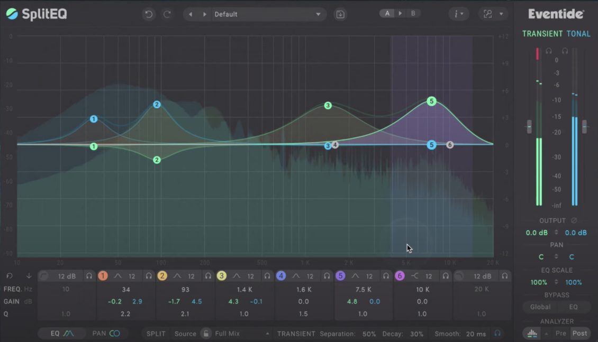Solo the low-pass filter headphone icon

pyautogui.click(x=504, y=276)
